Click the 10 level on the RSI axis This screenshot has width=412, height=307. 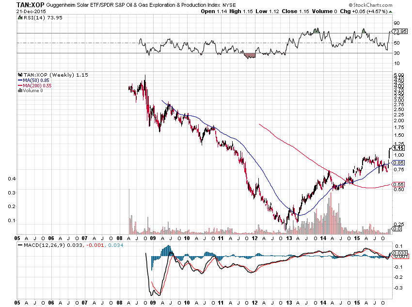396,64
